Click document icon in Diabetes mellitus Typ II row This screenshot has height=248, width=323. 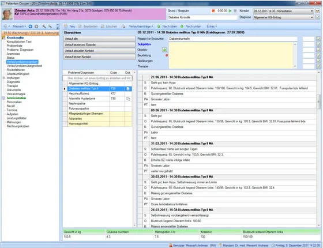click(x=128, y=89)
